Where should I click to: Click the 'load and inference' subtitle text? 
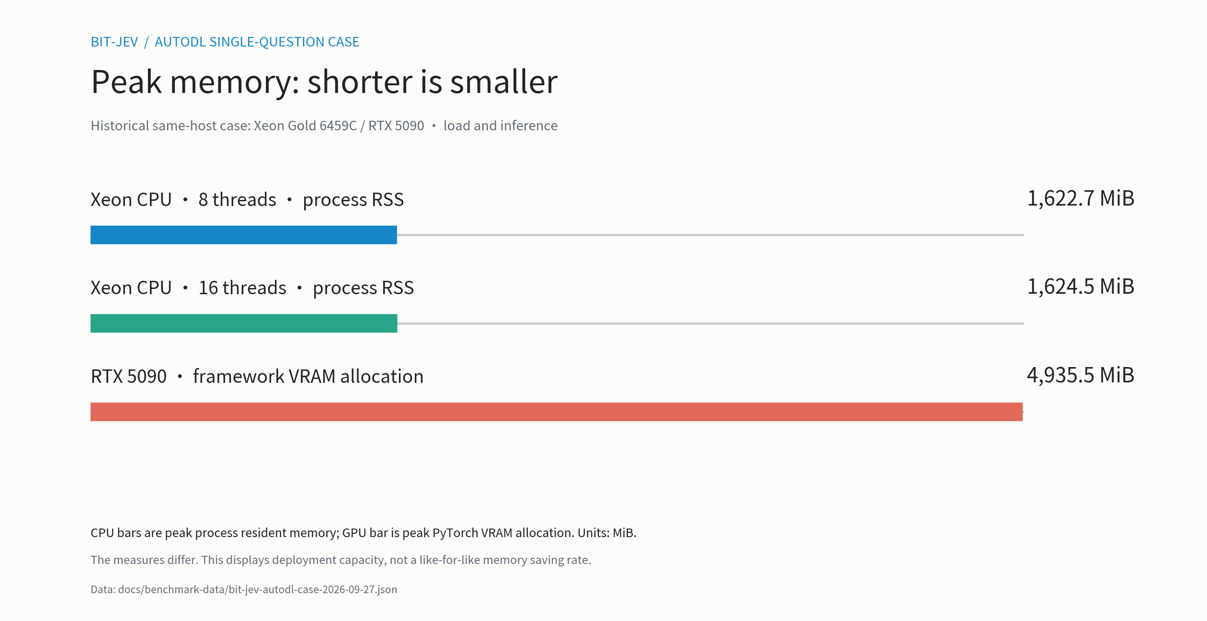501,126
